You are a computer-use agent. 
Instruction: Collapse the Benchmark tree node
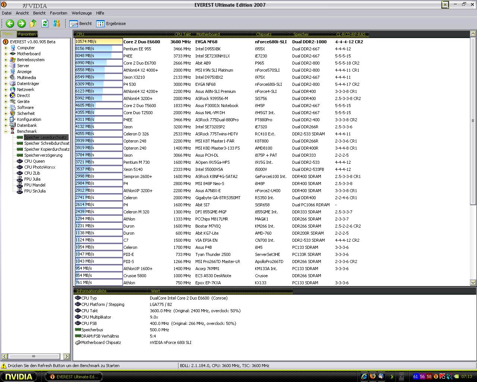[x=6, y=131]
